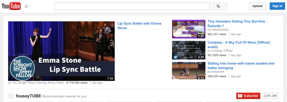Click the magnifying glass search button

[218, 6]
